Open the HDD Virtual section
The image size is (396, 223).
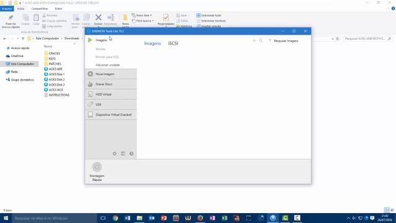coord(111,94)
